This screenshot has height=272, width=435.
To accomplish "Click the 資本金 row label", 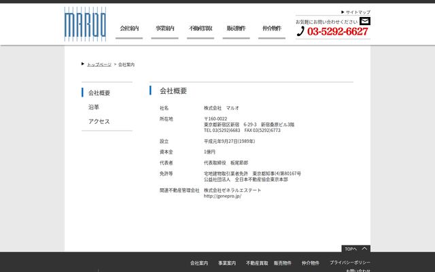I will point(166,152).
